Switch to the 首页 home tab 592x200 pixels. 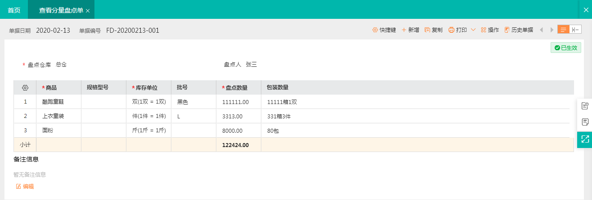click(x=14, y=10)
